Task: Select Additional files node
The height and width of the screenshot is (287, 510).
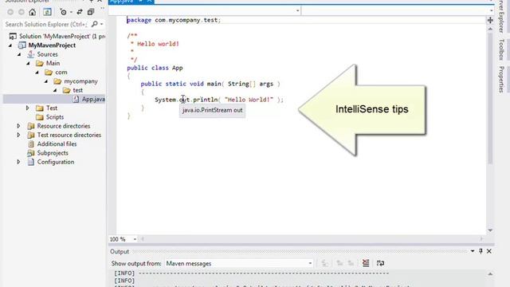Action: [x=57, y=143]
